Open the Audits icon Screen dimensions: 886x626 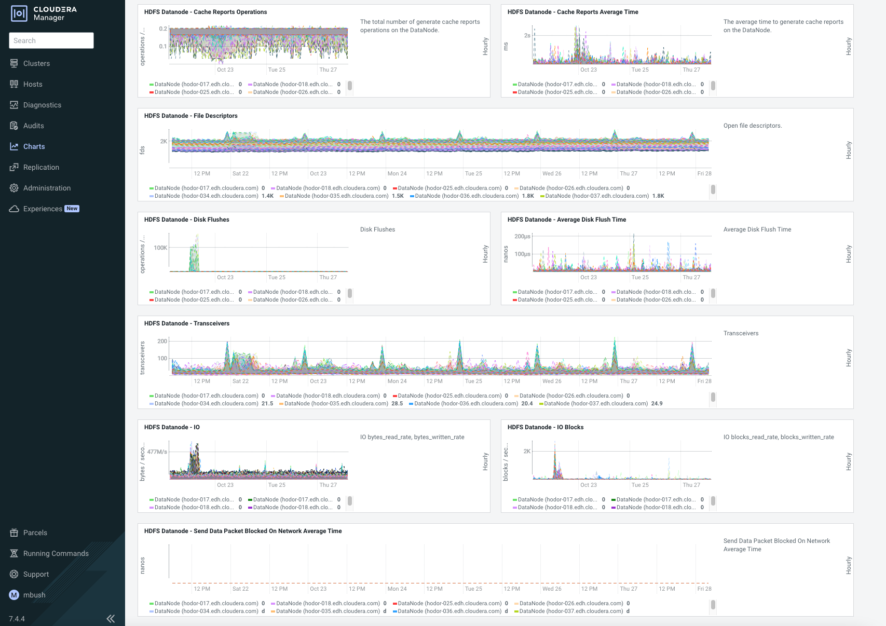click(14, 125)
